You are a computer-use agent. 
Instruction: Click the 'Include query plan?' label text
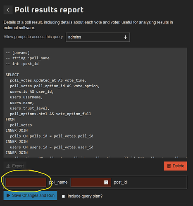[85, 196]
